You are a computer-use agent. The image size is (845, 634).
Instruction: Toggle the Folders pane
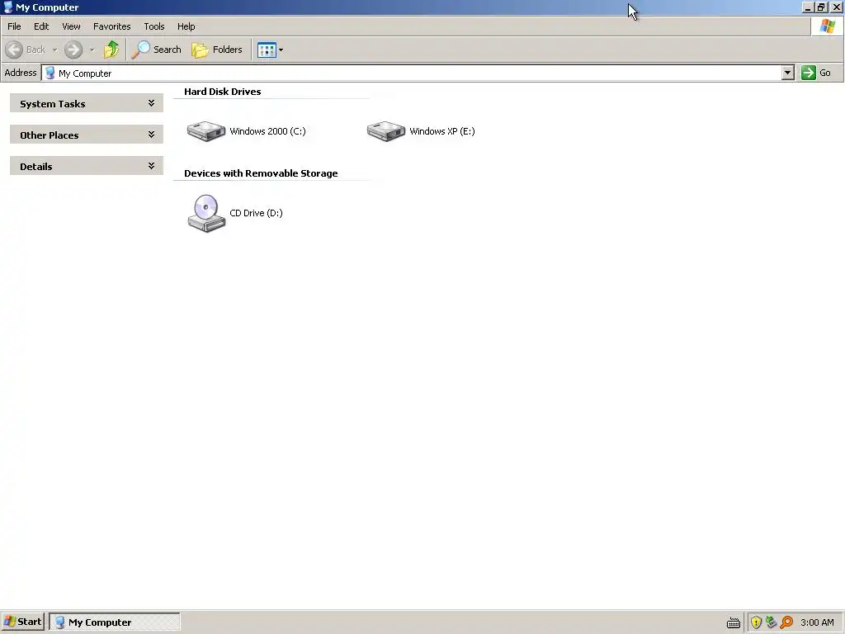[217, 50]
